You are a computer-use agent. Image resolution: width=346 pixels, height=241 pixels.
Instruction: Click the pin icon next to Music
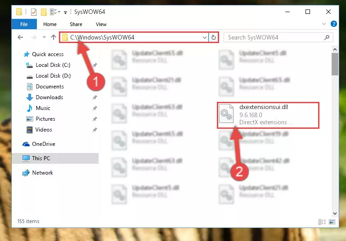pyautogui.click(x=94, y=108)
